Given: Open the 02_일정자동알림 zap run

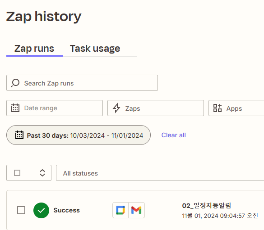Looking at the screenshot, I should (x=206, y=206).
